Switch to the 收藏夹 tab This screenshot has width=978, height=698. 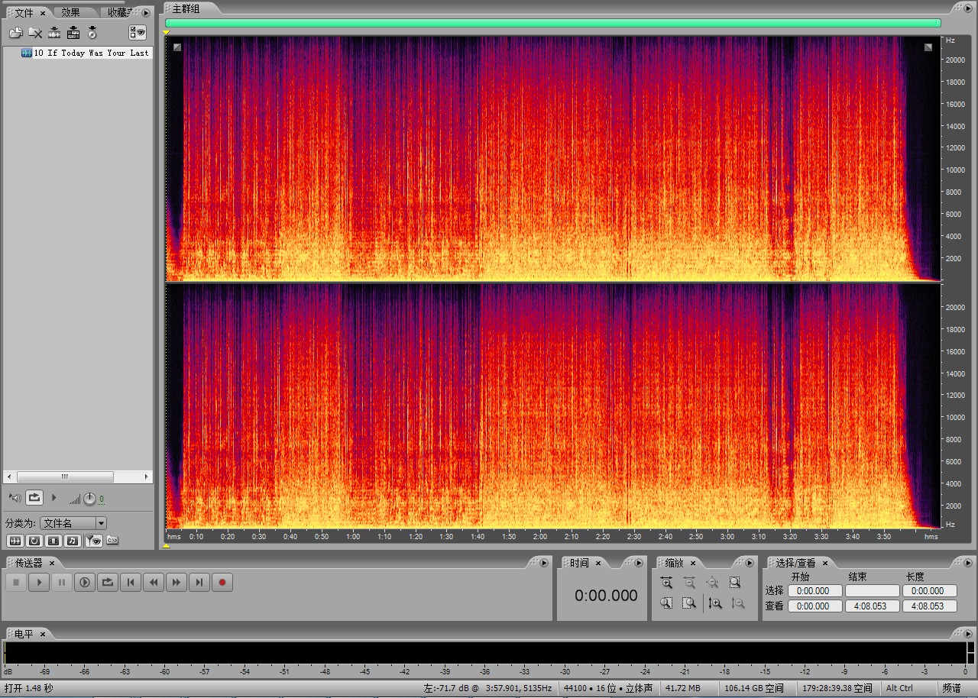(x=118, y=13)
